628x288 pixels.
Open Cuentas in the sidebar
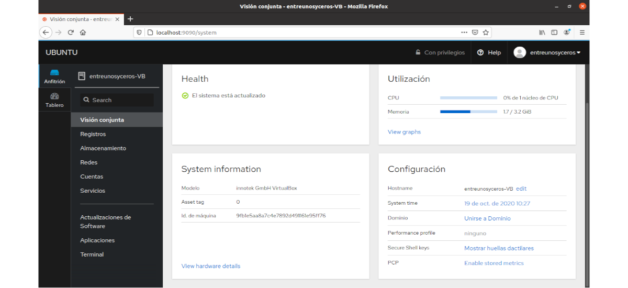point(117,176)
